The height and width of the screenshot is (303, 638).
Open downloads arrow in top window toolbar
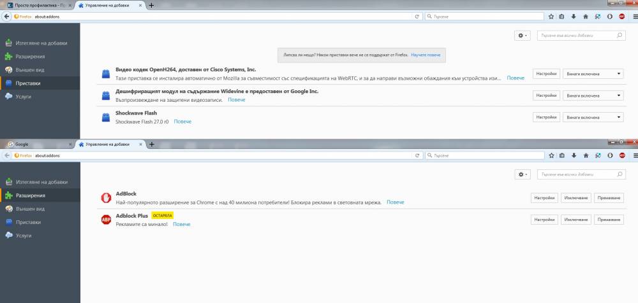pos(574,17)
